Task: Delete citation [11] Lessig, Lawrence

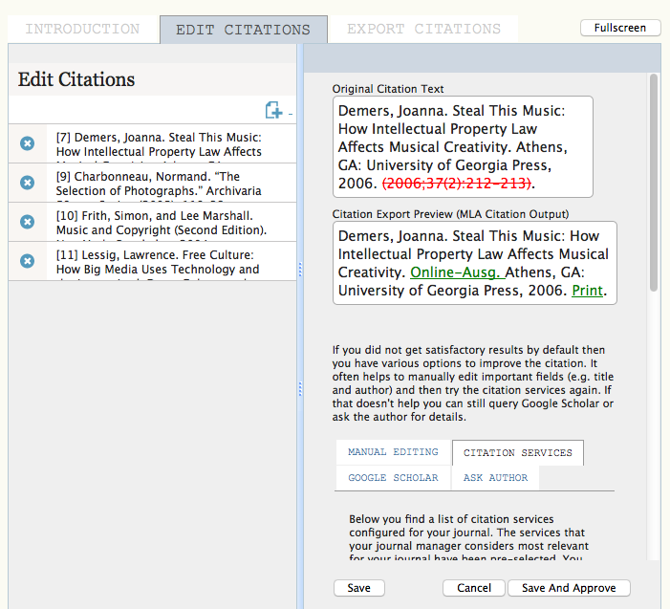Action: pos(28,261)
